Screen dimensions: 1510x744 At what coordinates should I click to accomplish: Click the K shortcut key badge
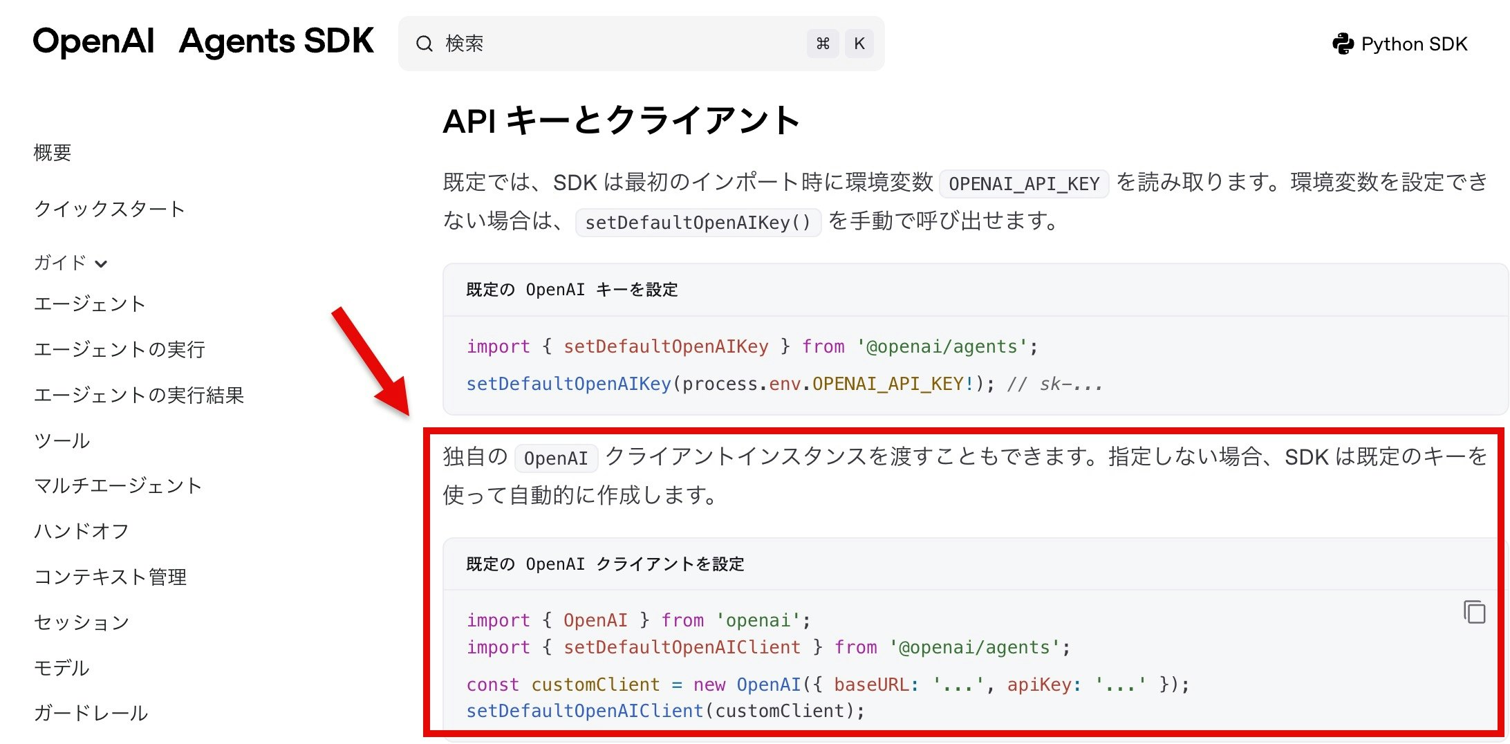click(x=859, y=44)
